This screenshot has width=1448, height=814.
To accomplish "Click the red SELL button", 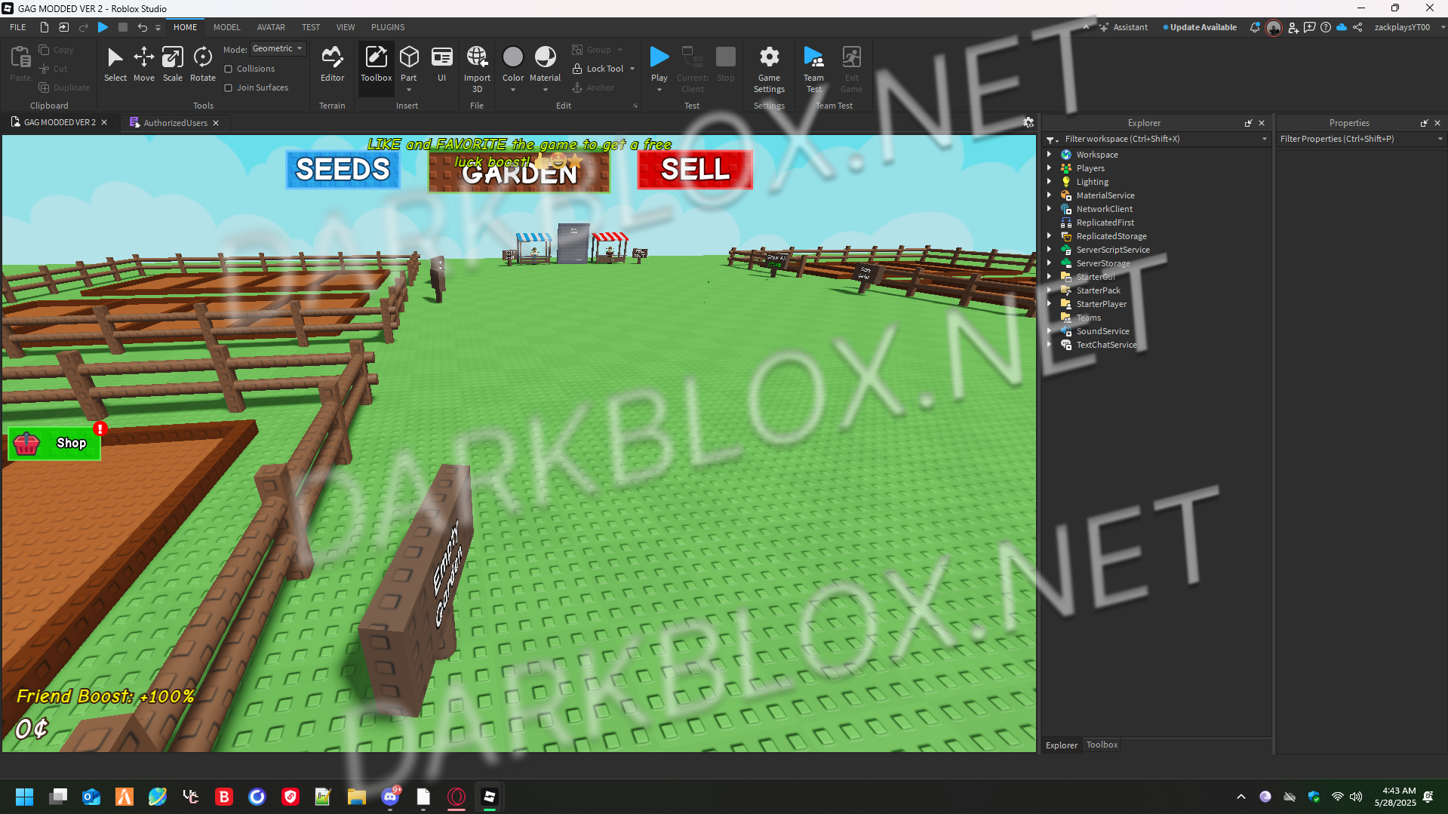I will click(x=695, y=169).
